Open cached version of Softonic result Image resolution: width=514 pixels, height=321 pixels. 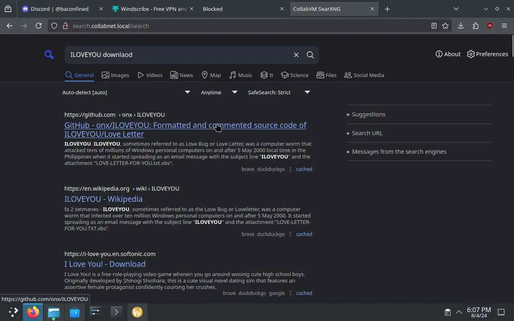[304, 293]
